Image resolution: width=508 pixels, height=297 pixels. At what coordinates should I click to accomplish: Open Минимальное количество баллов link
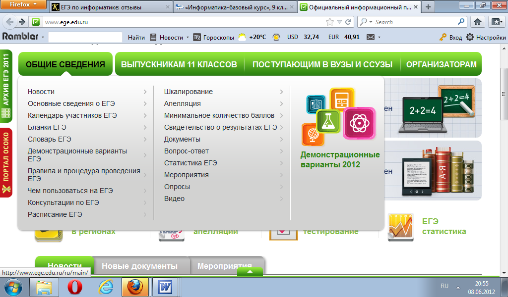click(219, 116)
